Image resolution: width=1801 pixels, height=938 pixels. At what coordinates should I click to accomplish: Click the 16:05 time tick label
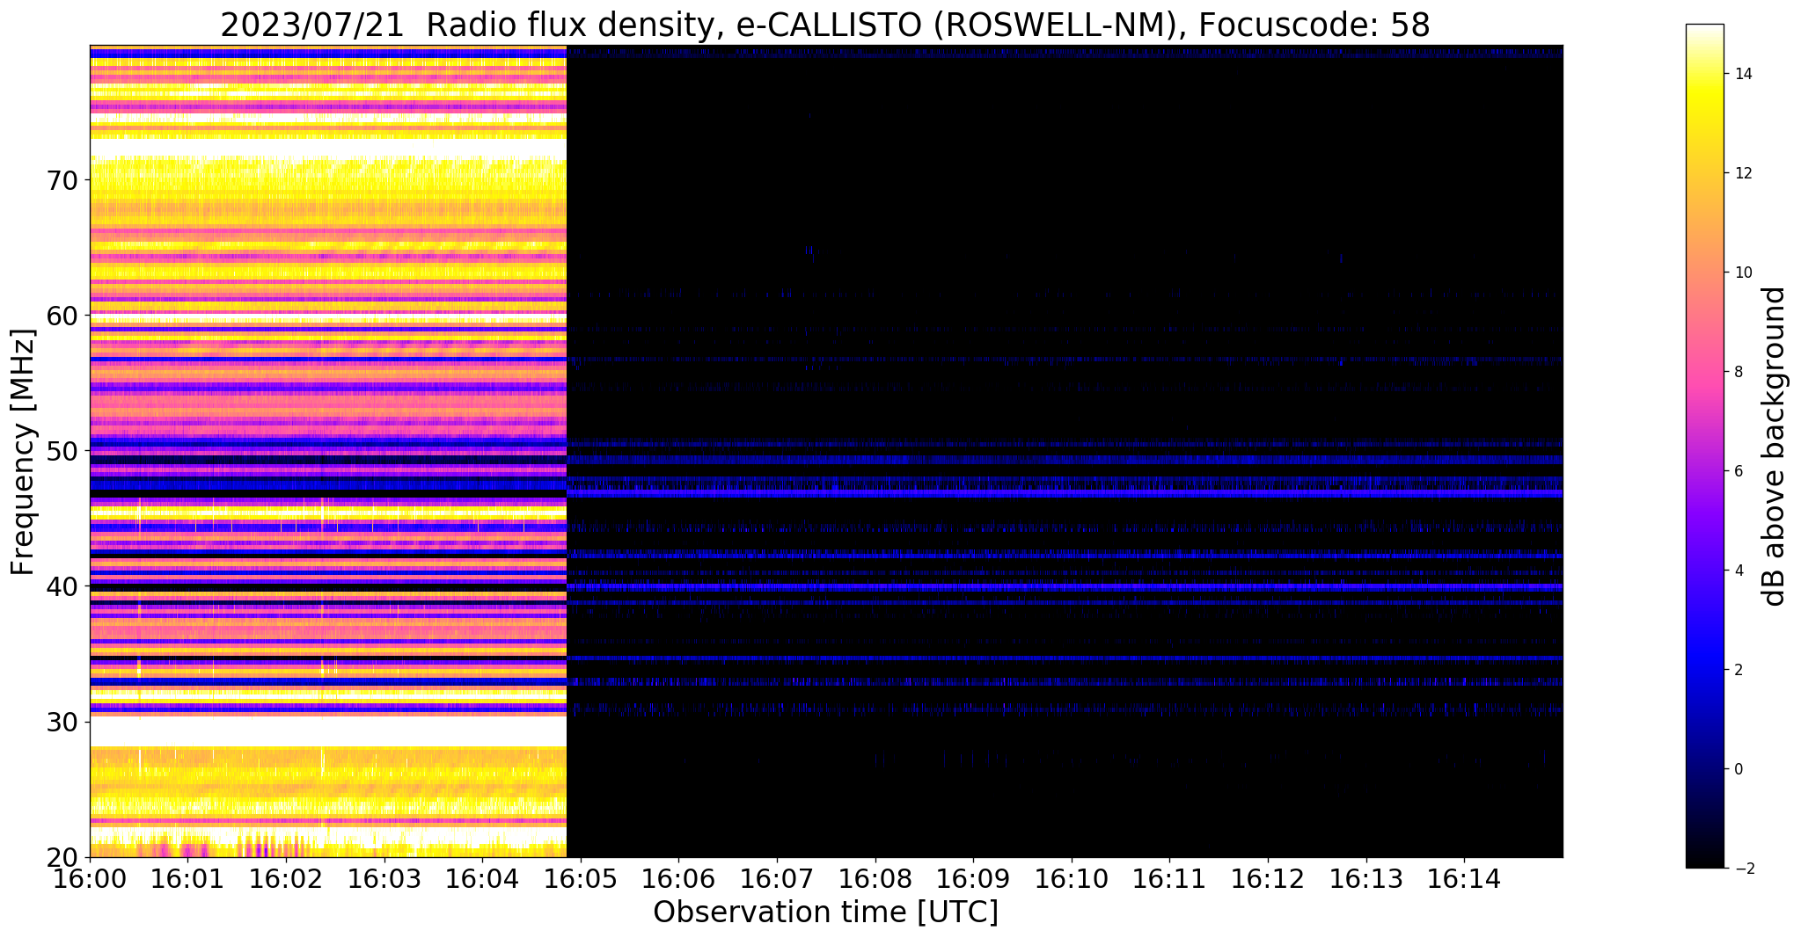(x=581, y=877)
